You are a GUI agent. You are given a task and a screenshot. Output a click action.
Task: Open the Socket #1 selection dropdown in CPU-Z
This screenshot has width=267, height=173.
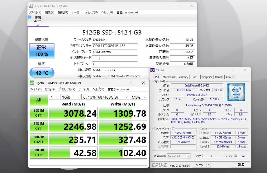tap(178, 156)
